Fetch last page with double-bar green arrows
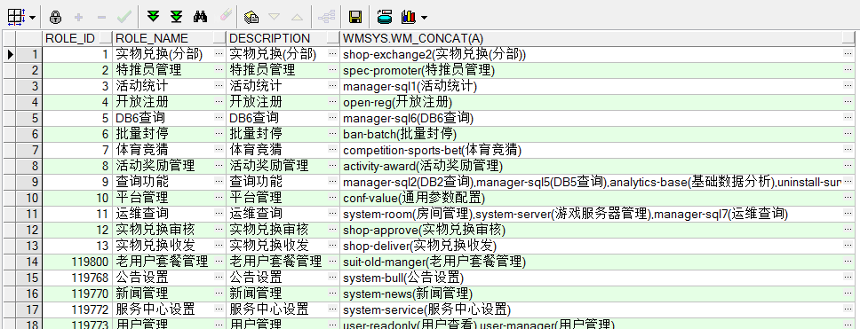 pos(176,18)
